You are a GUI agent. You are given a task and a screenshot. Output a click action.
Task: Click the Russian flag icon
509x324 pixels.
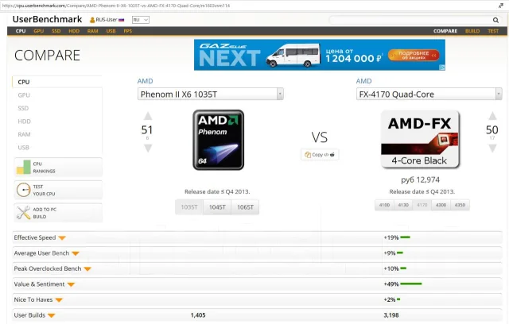pos(122,20)
